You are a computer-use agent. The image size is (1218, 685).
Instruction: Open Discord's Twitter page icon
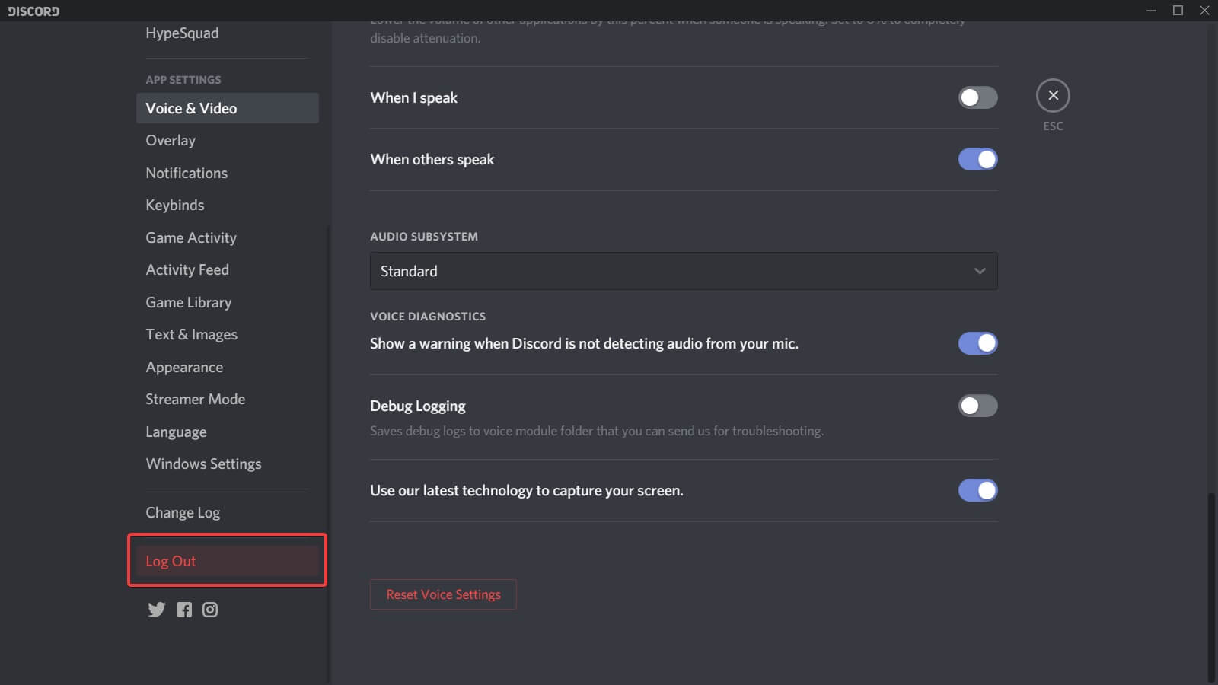156,610
